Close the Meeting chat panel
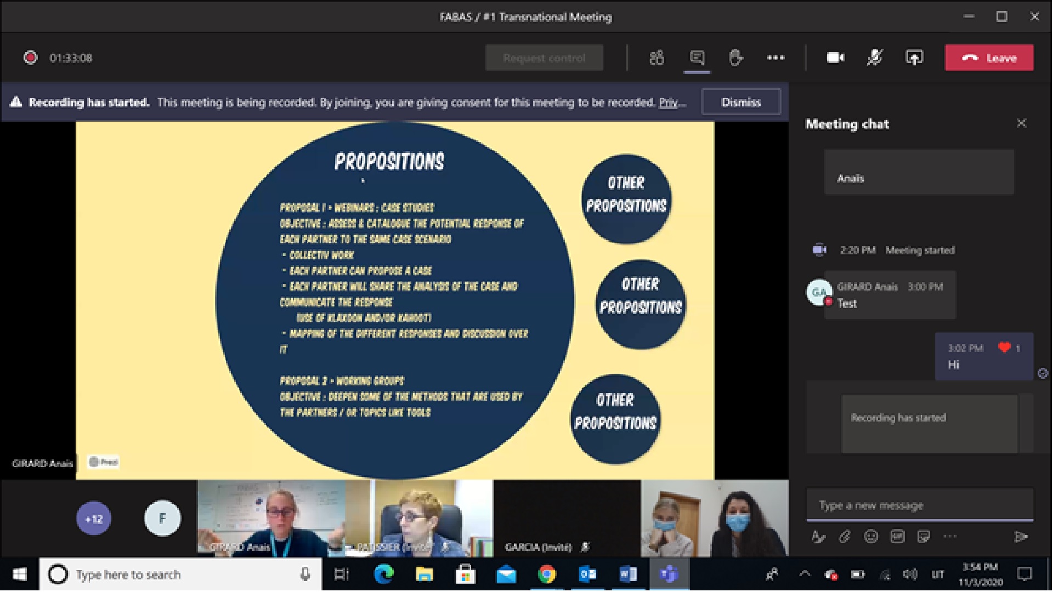 pos(1021,123)
